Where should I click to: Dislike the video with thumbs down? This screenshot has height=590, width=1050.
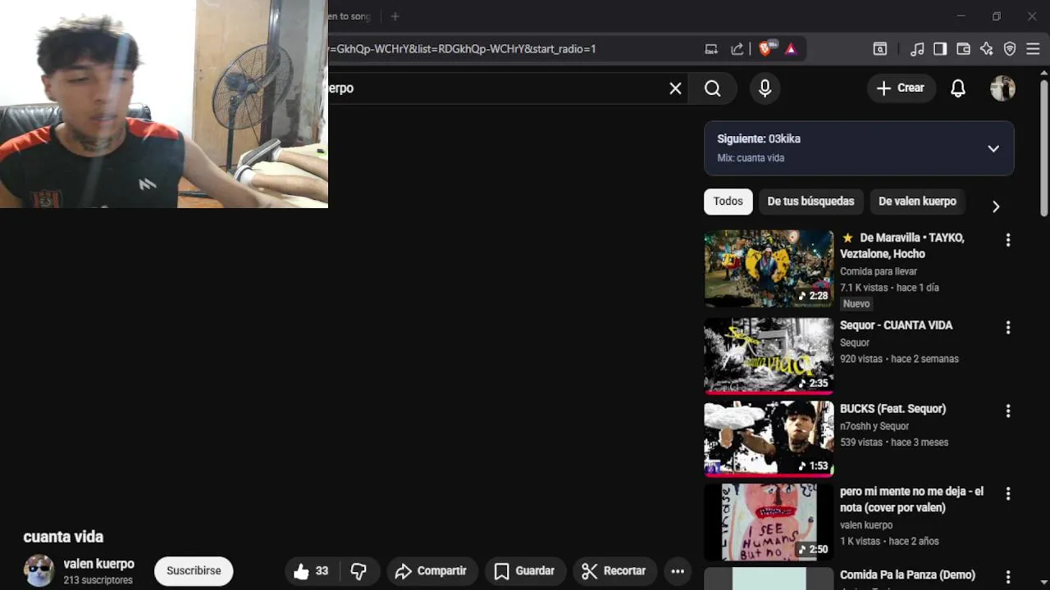(x=359, y=571)
